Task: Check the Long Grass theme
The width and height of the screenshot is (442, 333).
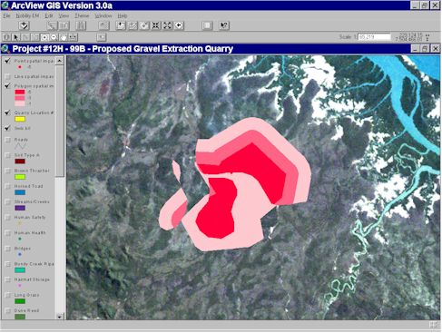Action: (x=7, y=295)
